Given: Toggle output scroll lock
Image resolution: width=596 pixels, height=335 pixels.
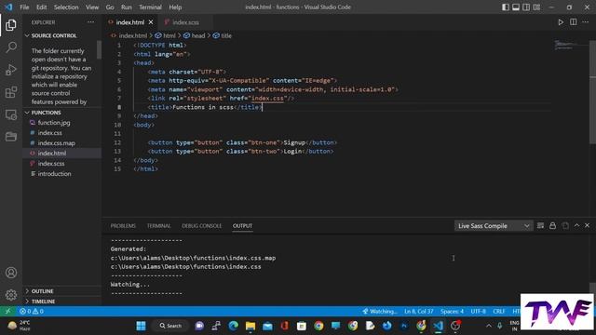Looking at the screenshot, I should pos(552,225).
